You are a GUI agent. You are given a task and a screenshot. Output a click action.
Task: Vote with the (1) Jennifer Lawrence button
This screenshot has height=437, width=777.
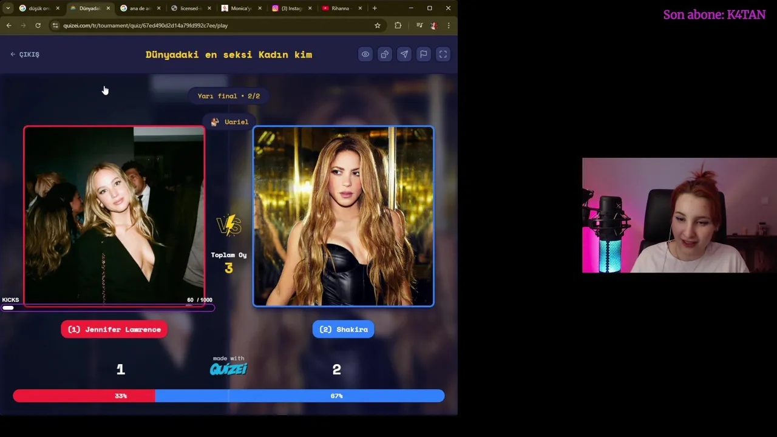114,330
